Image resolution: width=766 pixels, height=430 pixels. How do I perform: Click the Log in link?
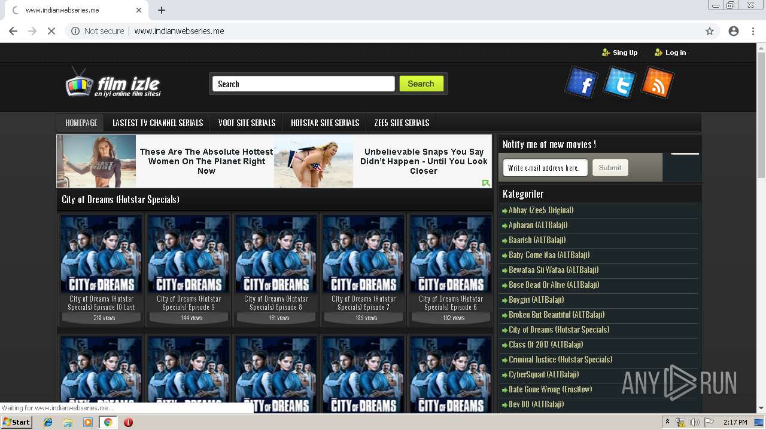pos(670,53)
